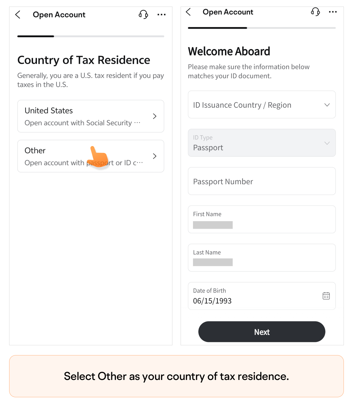Open the three-dot menu on left screen

(x=161, y=15)
